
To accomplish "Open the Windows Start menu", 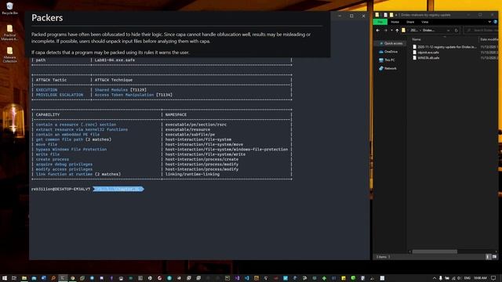I will coord(5,278).
